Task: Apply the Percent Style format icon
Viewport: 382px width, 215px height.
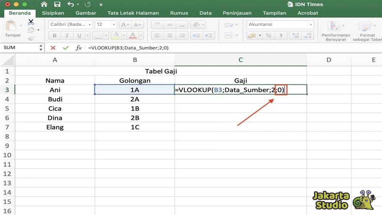Action: [x=268, y=36]
